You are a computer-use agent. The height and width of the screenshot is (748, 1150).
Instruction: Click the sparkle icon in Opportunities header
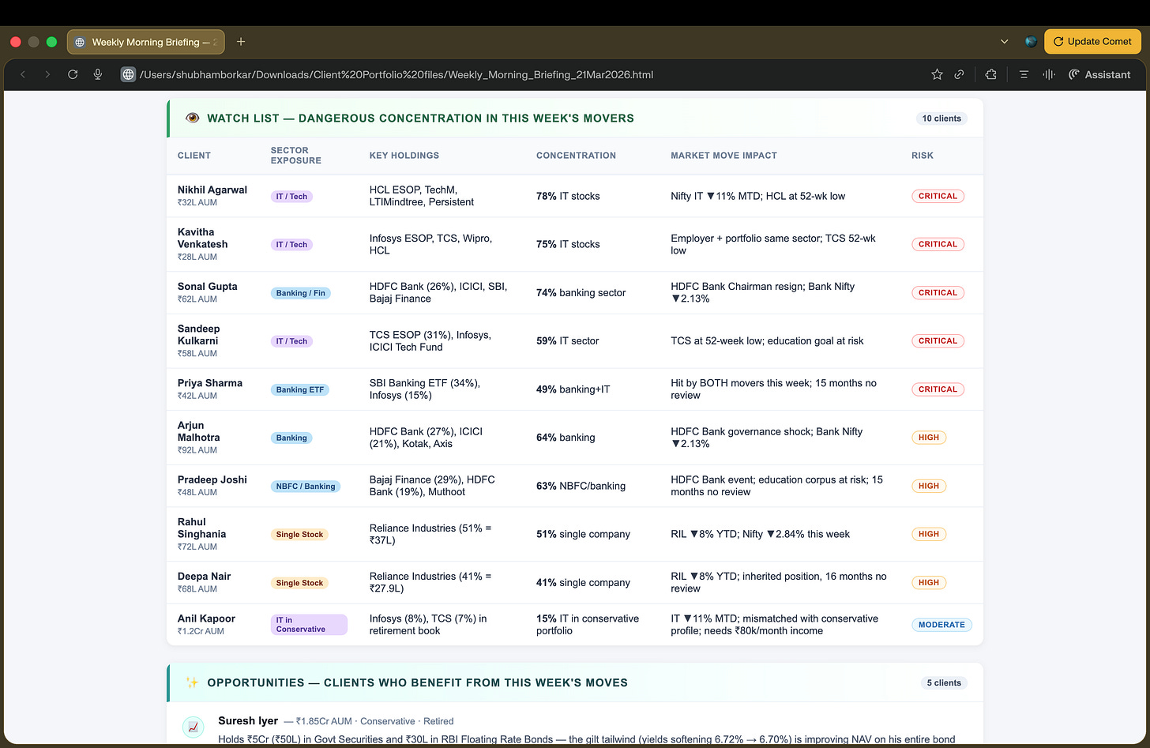[x=192, y=682]
